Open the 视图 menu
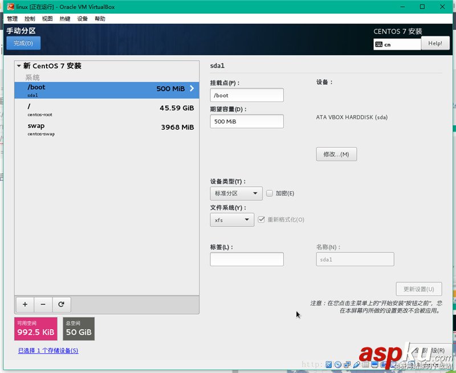This screenshot has height=373, width=456. (x=47, y=19)
